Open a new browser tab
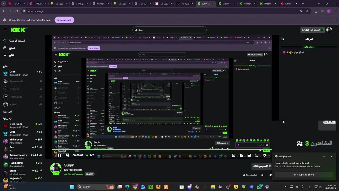Viewport: 339px width, 191px height. pyautogui.click(x=303, y=4)
